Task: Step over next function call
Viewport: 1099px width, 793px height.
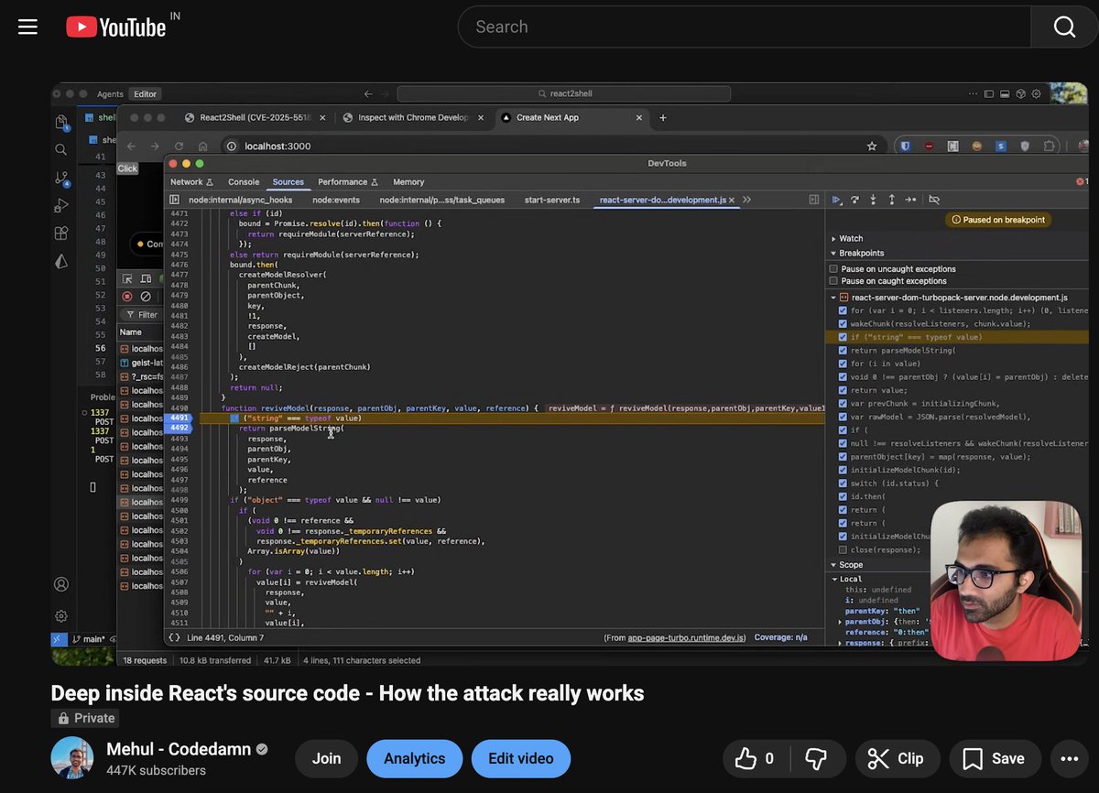Action: coord(854,200)
